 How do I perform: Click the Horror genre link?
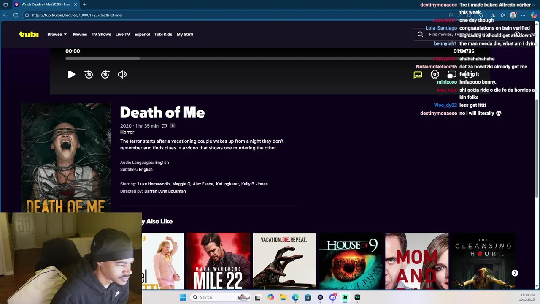click(x=127, y=132)
